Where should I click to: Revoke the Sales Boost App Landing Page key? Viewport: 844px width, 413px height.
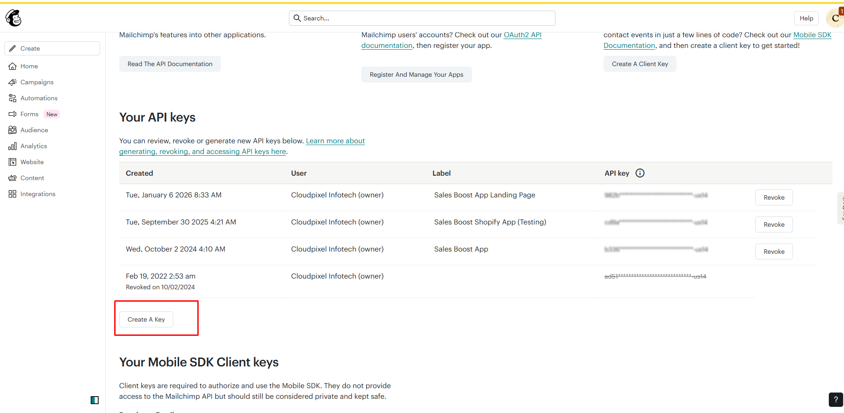coord(773,197)
